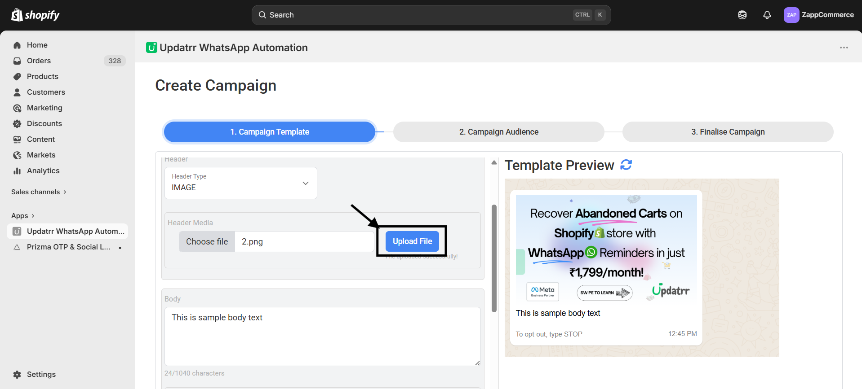Screen dimensions: 862x389
Task: Click the Choose file button
Action: [207, 241]
